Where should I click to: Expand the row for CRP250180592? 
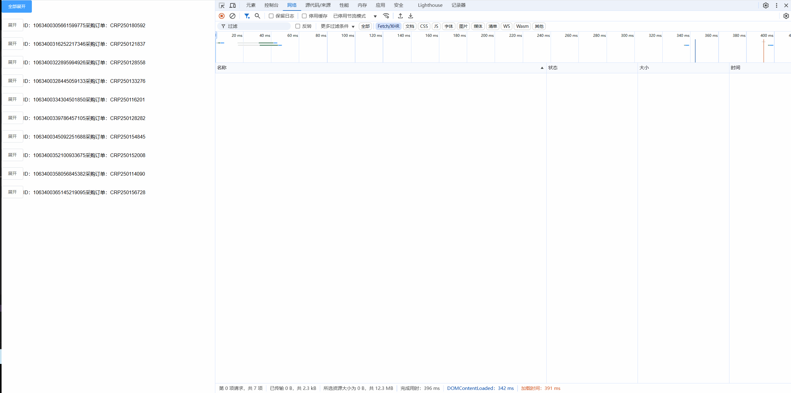12,25
